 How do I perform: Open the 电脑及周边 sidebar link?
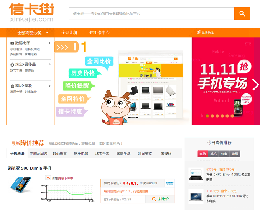(x=32, y=49)
